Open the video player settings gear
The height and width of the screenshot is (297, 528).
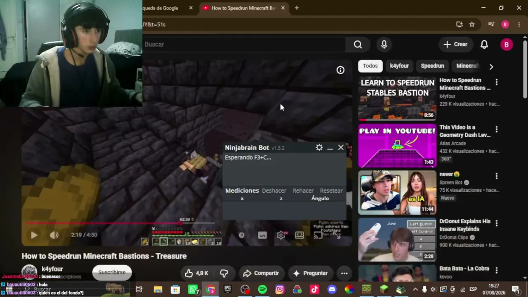tap(281, 235)
